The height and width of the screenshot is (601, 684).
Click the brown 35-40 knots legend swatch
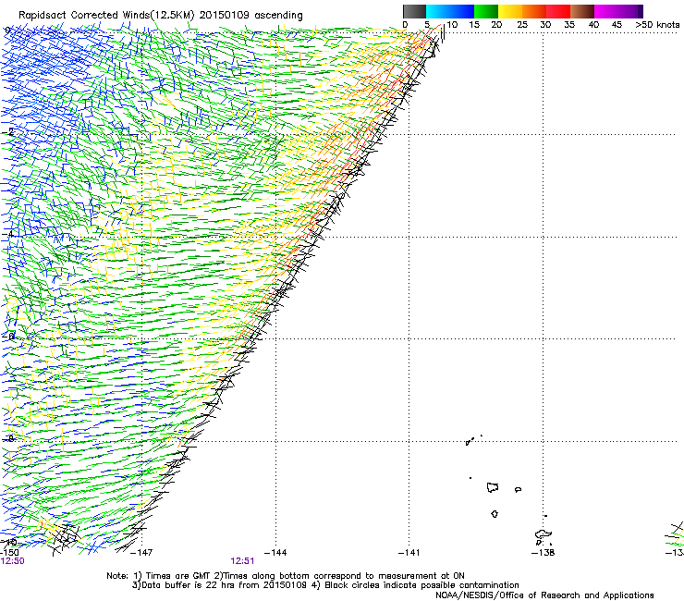pos(582,11)
